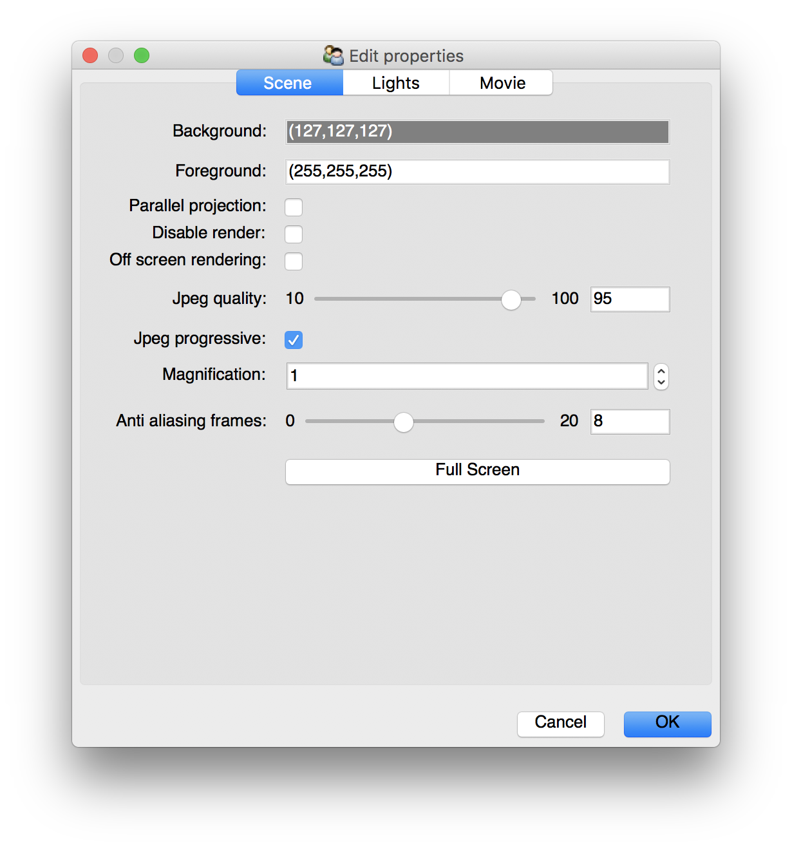Confirm with the OK button
Screen dimensions: 792x850
click(x=668, y=724)
